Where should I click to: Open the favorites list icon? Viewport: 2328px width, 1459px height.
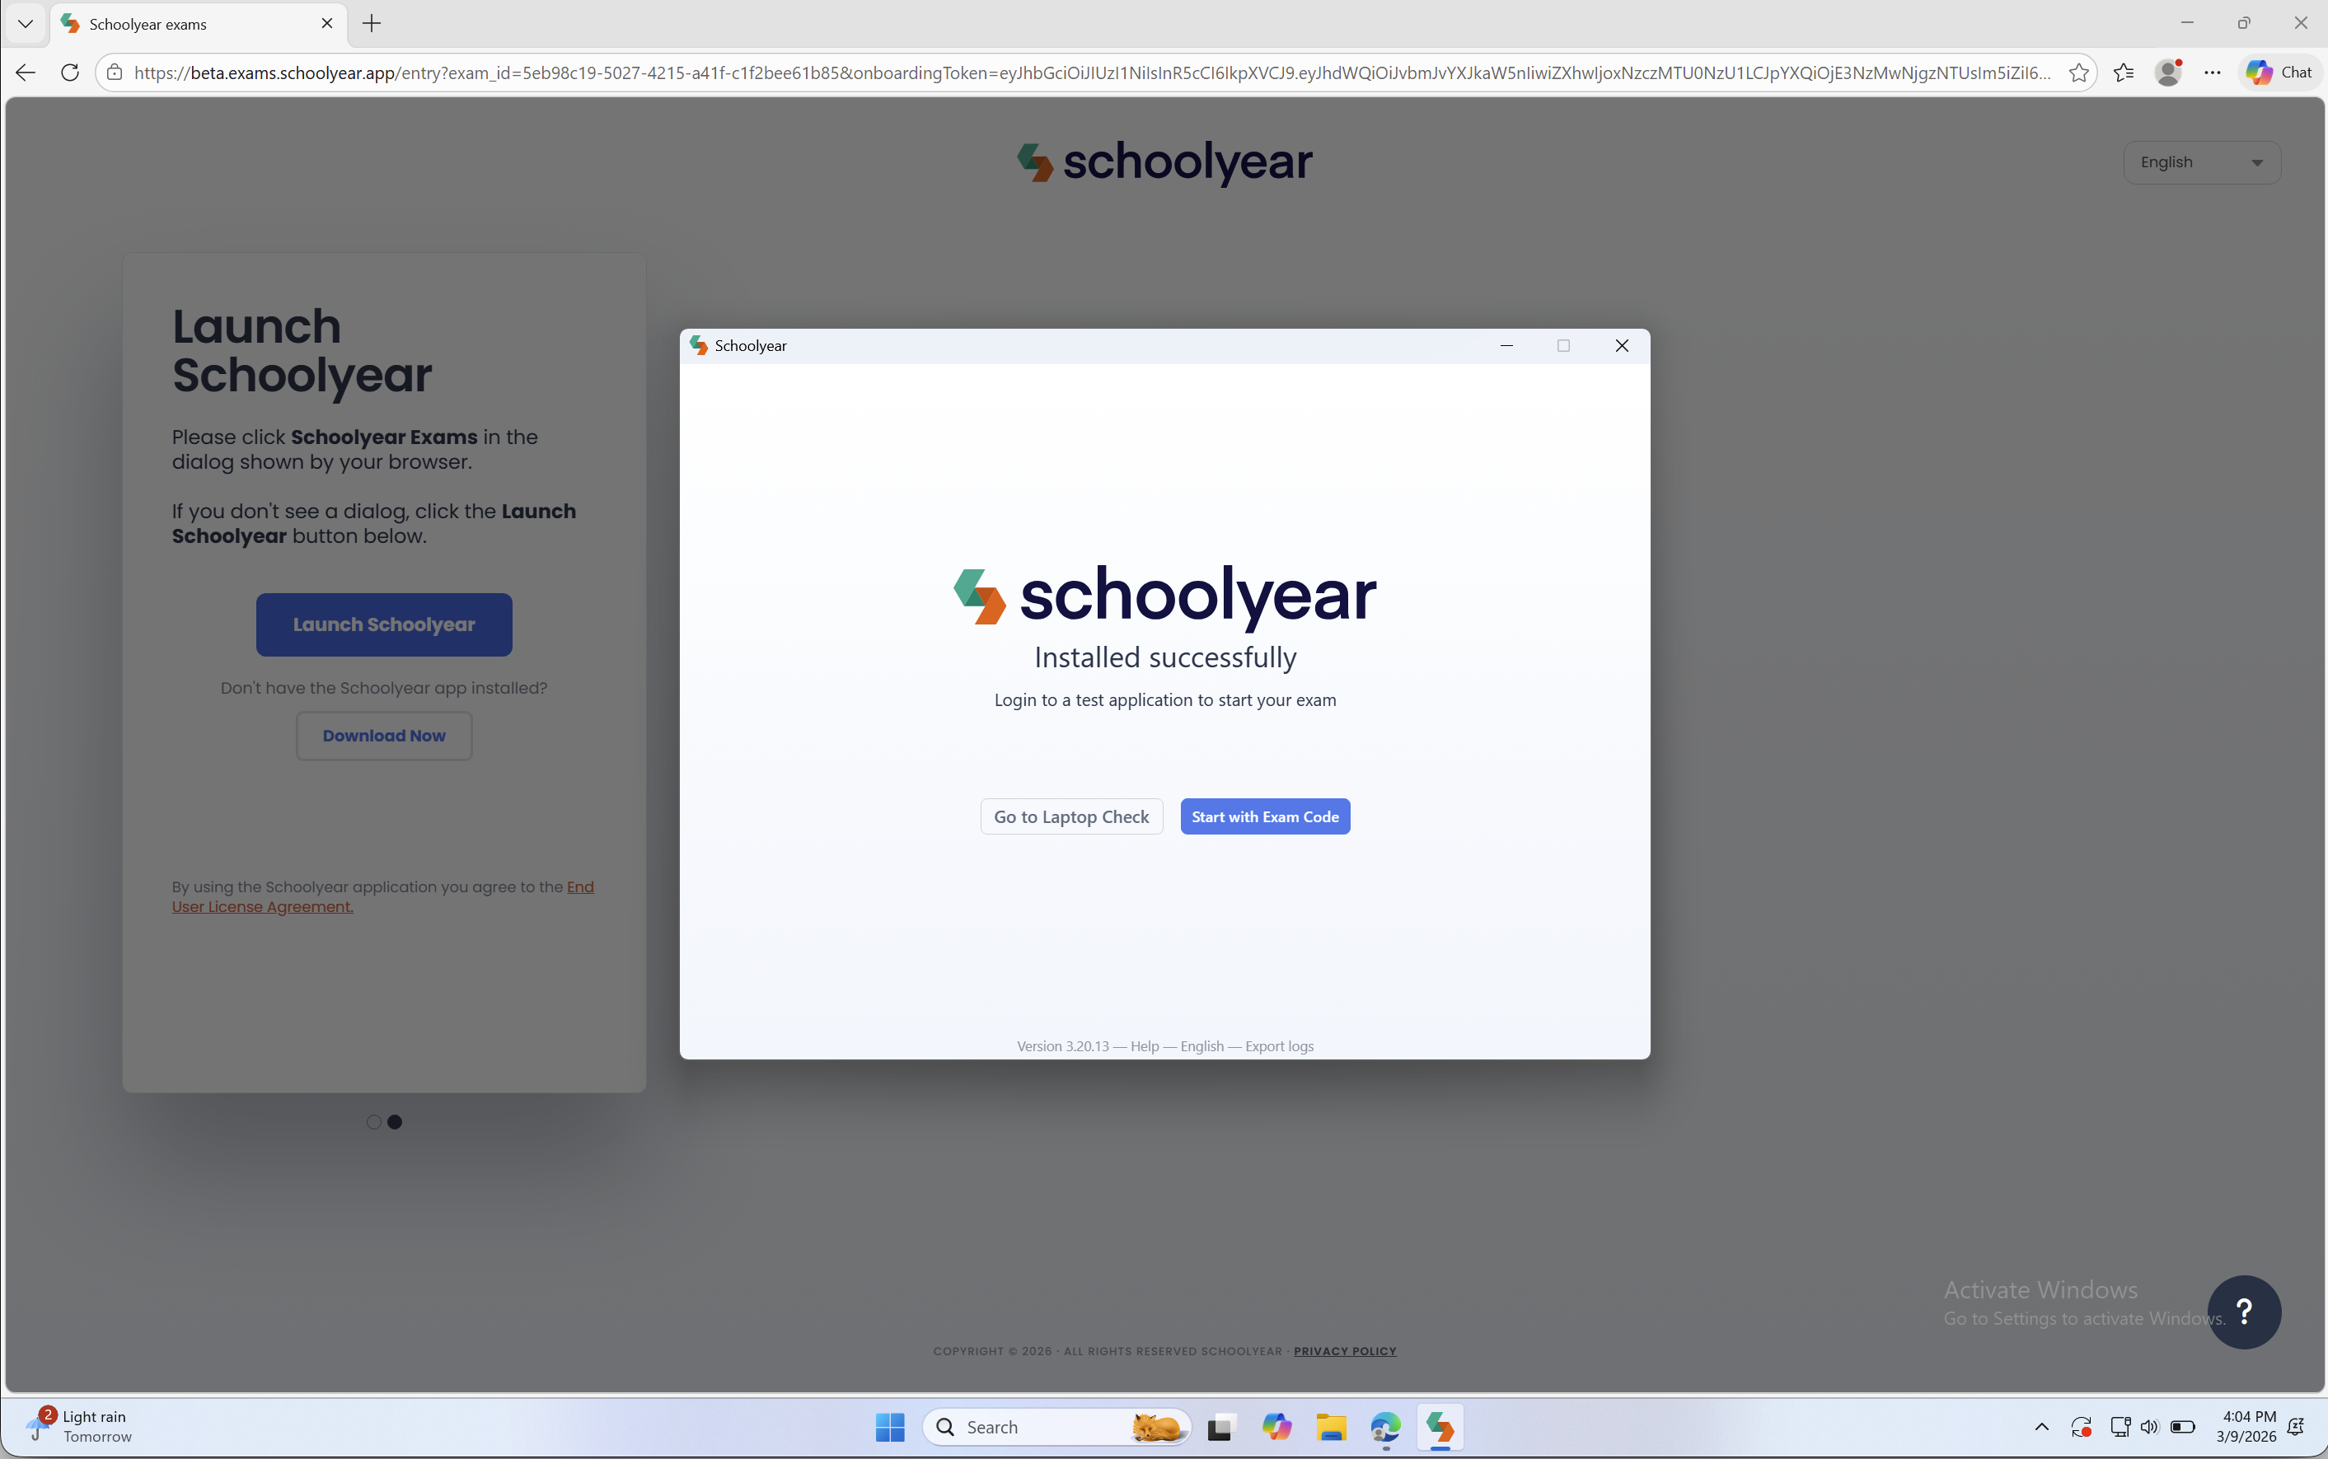click(x=2124, y=72)
